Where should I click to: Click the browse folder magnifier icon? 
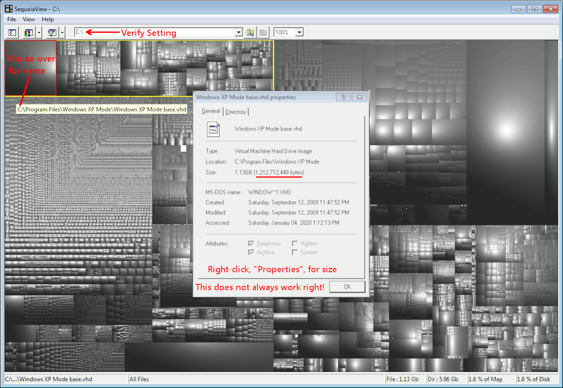coord(250,32)
